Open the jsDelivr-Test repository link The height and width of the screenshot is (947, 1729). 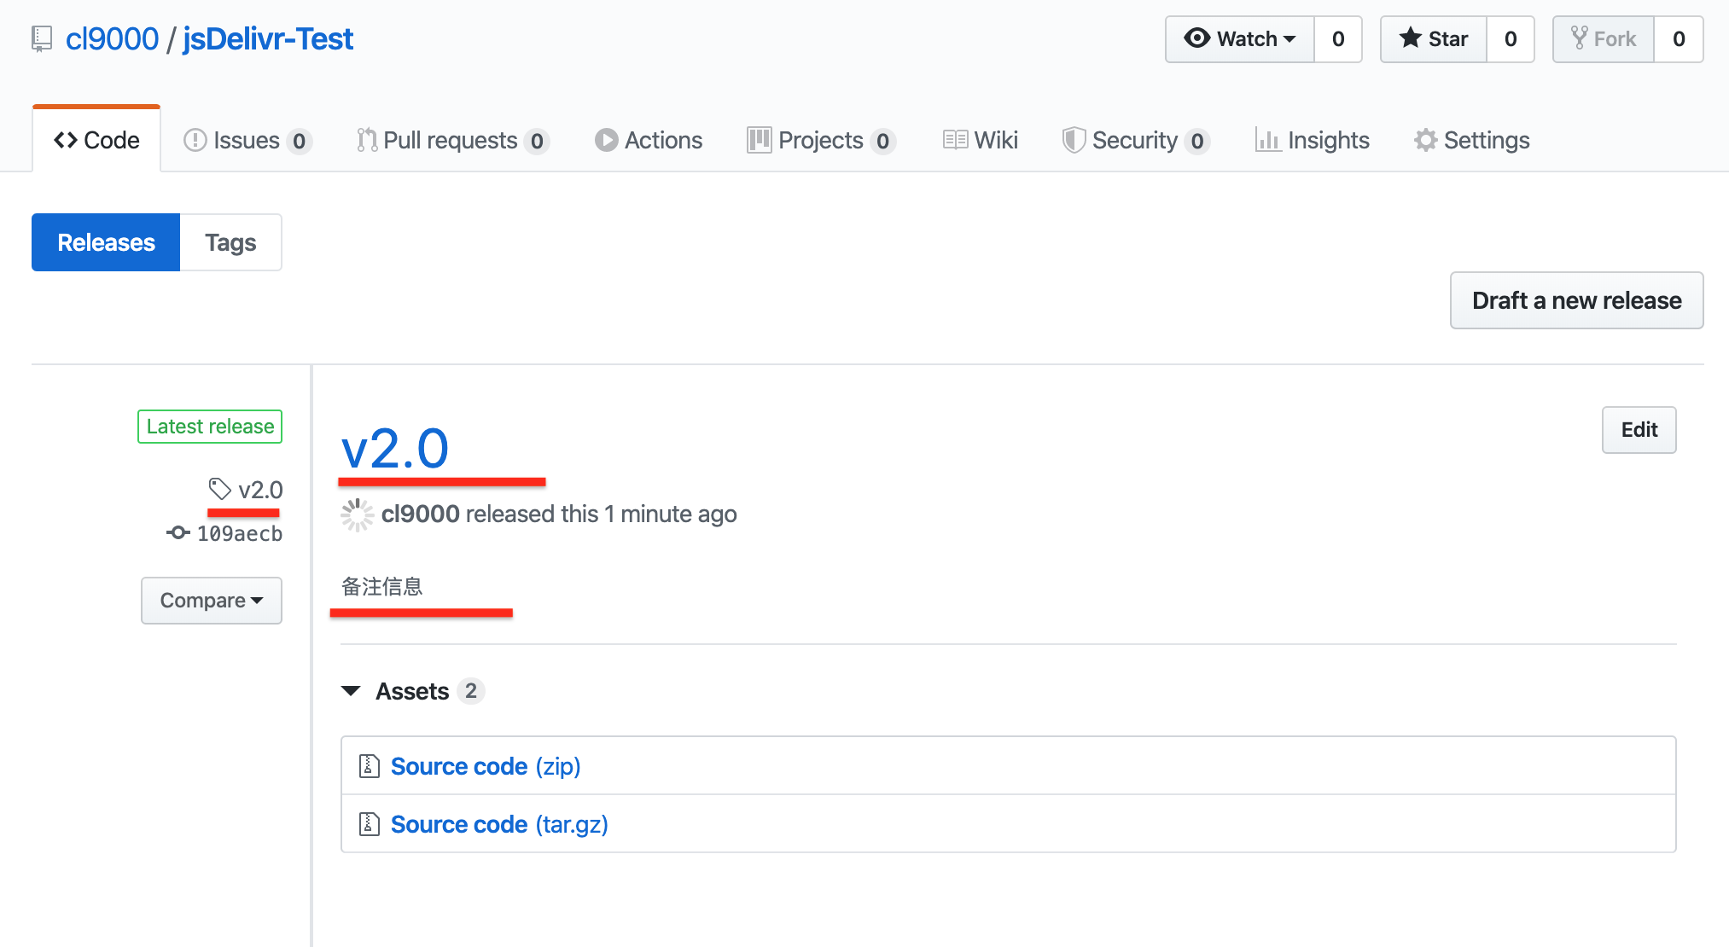click(x=268, y=39)
